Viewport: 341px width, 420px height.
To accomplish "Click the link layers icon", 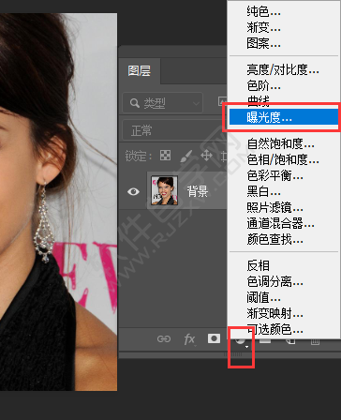I will pos(164,338).
